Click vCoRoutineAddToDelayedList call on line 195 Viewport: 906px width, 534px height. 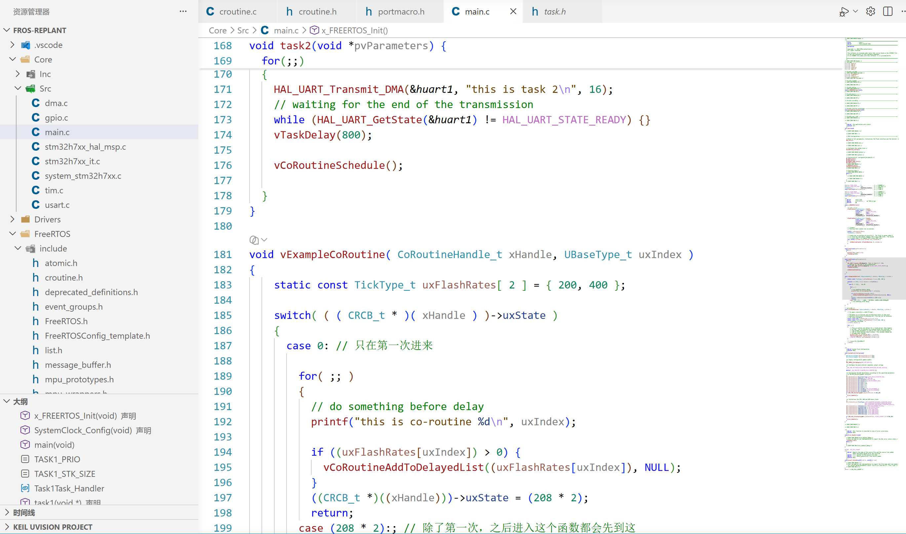pos(403,468)
